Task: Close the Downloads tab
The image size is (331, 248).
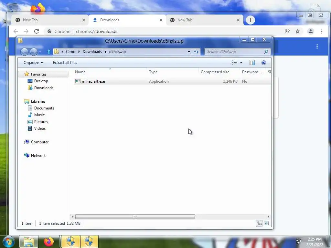Action: tap(161, 20)
